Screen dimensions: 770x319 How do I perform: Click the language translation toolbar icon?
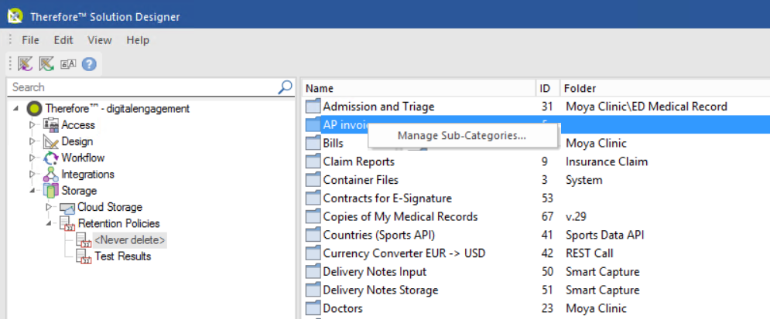[x=68, y=63]
